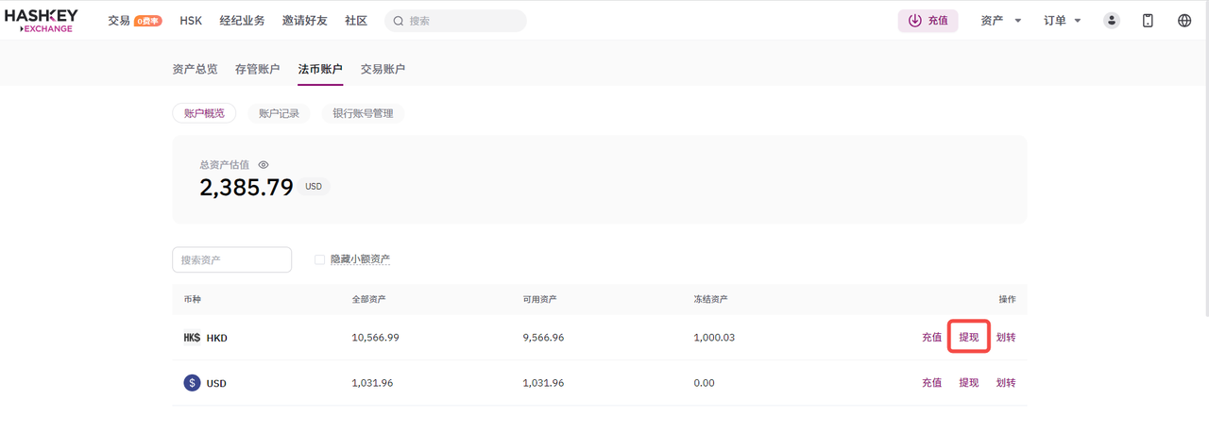Click 提现 for the HKD row
This screenshot has height=433, width=1209.
[969, 338]
